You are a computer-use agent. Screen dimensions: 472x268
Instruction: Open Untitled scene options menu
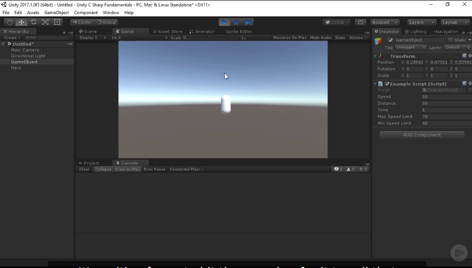pos(70,44)
